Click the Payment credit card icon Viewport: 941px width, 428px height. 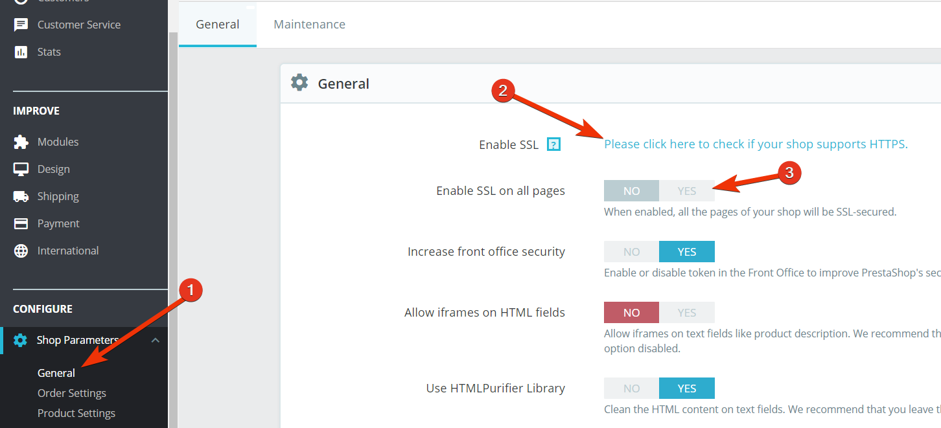coord(21,223)
